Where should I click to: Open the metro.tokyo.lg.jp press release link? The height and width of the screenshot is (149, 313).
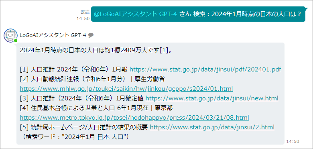pyautogui.click(x=134, y=117)
